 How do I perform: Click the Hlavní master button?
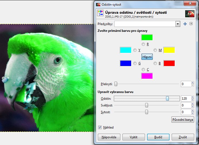coord(147,57)
